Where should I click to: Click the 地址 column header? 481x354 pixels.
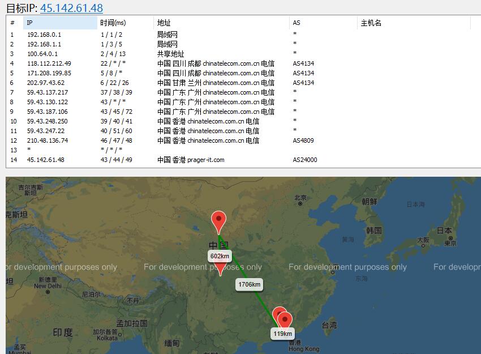coord(221,23)
